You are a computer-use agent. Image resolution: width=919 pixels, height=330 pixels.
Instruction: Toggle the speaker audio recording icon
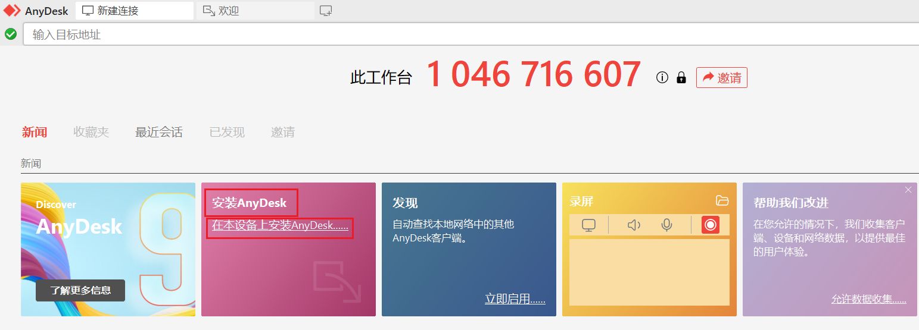pos(634,225)
